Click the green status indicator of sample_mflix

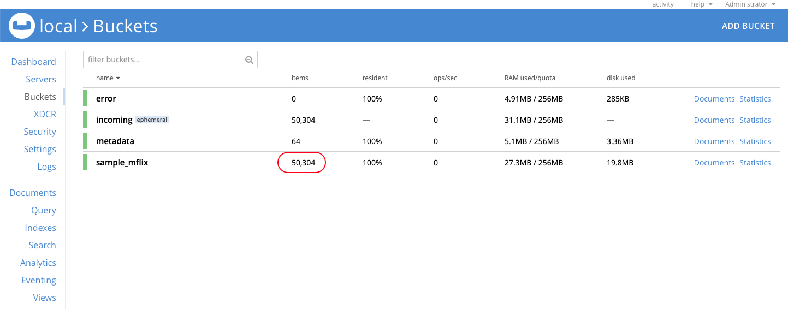pos(85,163)
